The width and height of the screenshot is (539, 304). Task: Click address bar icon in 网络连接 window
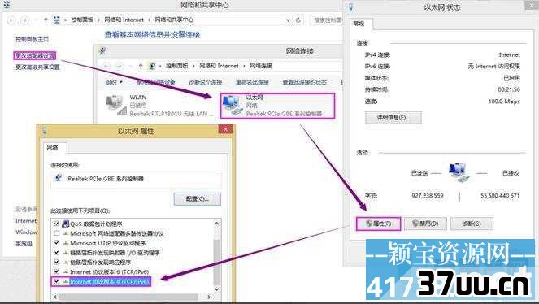tap(151, 66)
